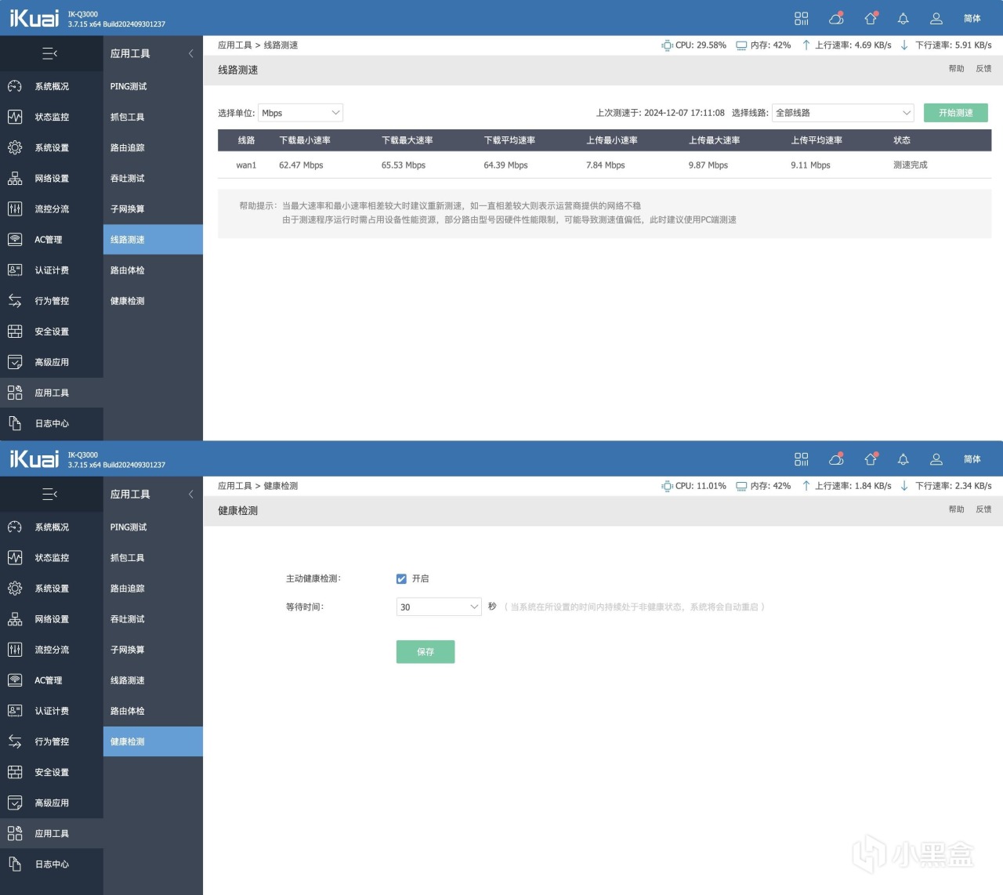The image size is (1003, 895).
Task: Click the green 保存 button
Action: (425, 651)
